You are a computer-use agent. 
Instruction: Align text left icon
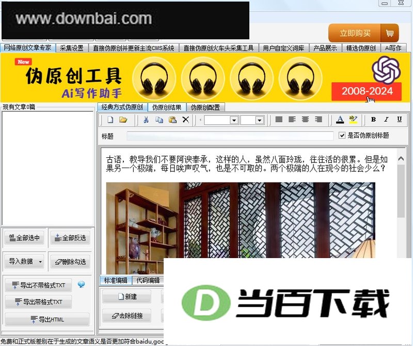pyautogui.click(x=292, y=119)
